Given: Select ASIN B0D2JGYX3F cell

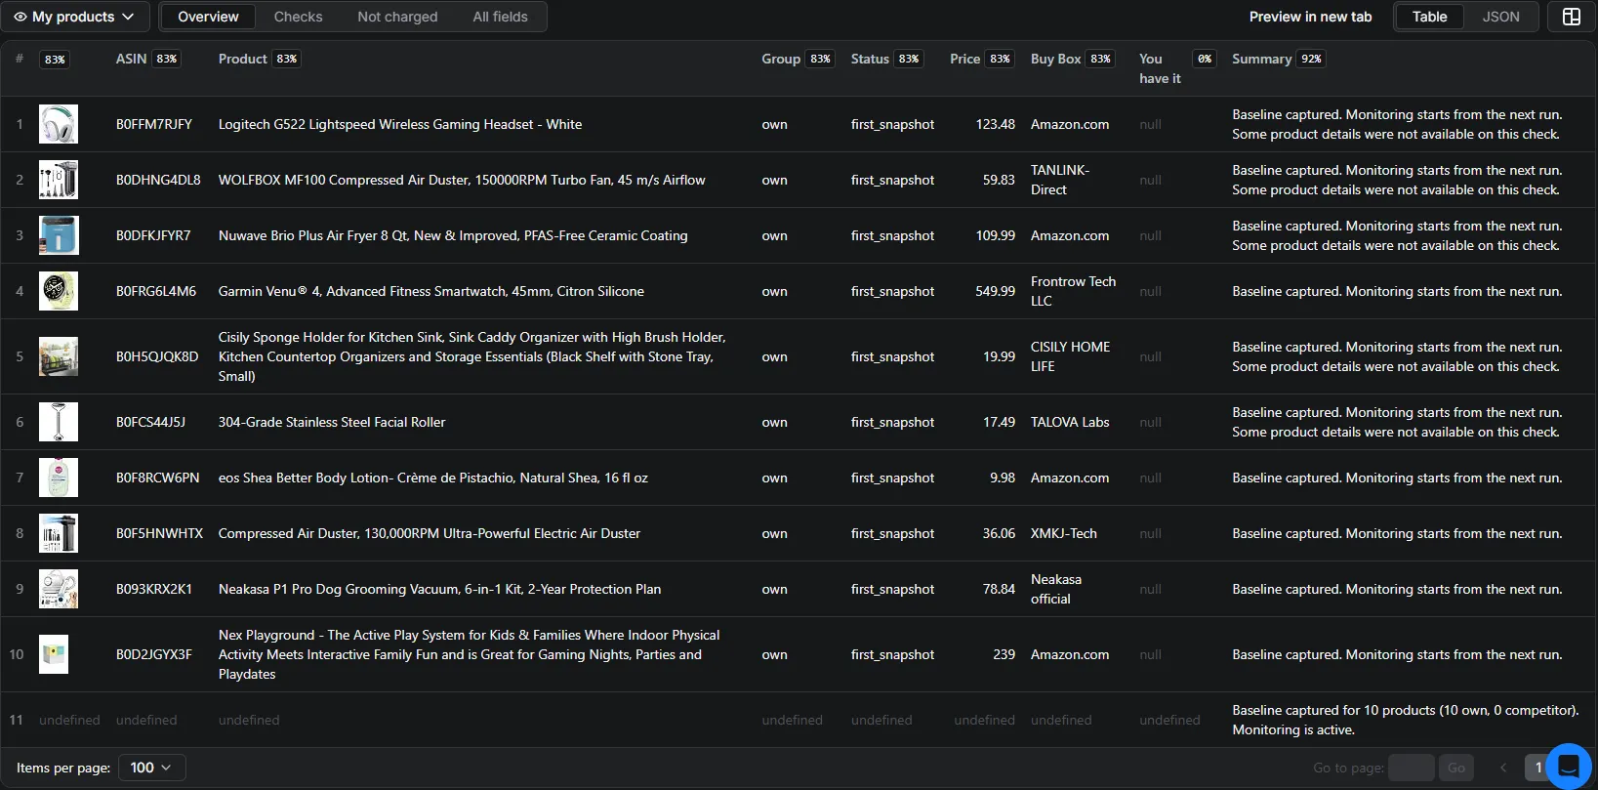Looking at the screenshot, I should coord(154,654).
